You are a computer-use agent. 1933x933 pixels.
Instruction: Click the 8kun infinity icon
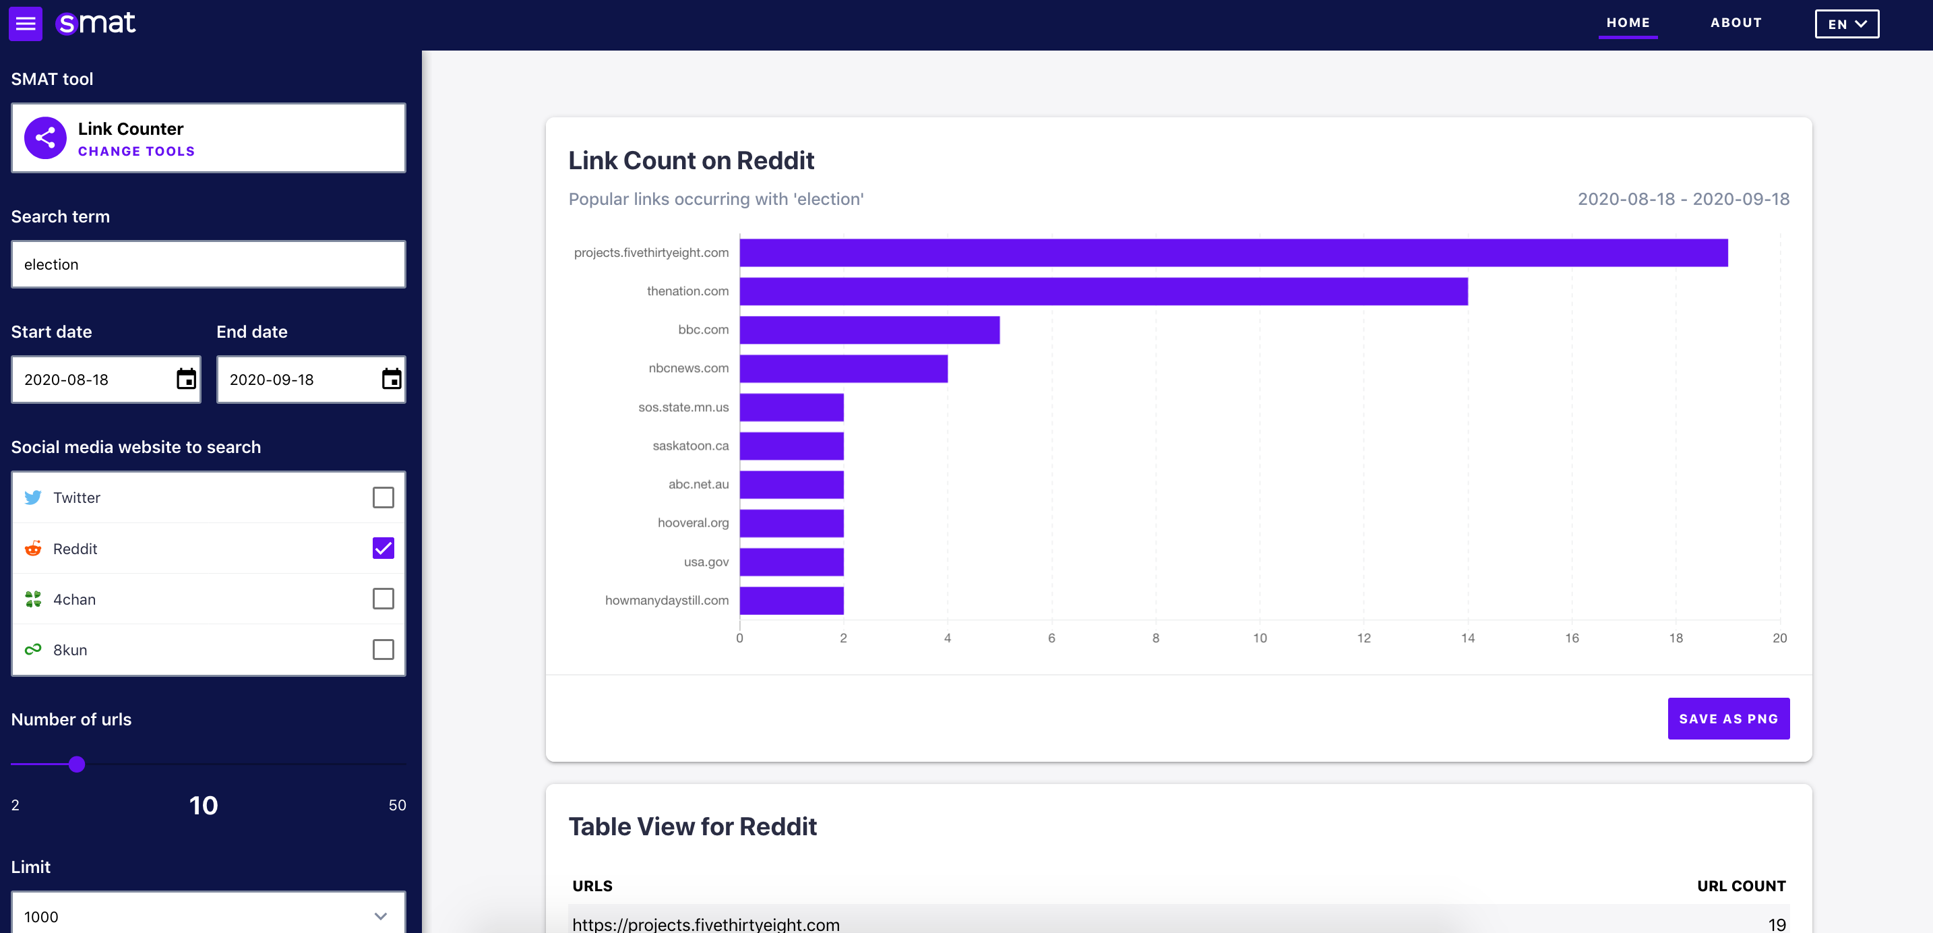point(33,649)
